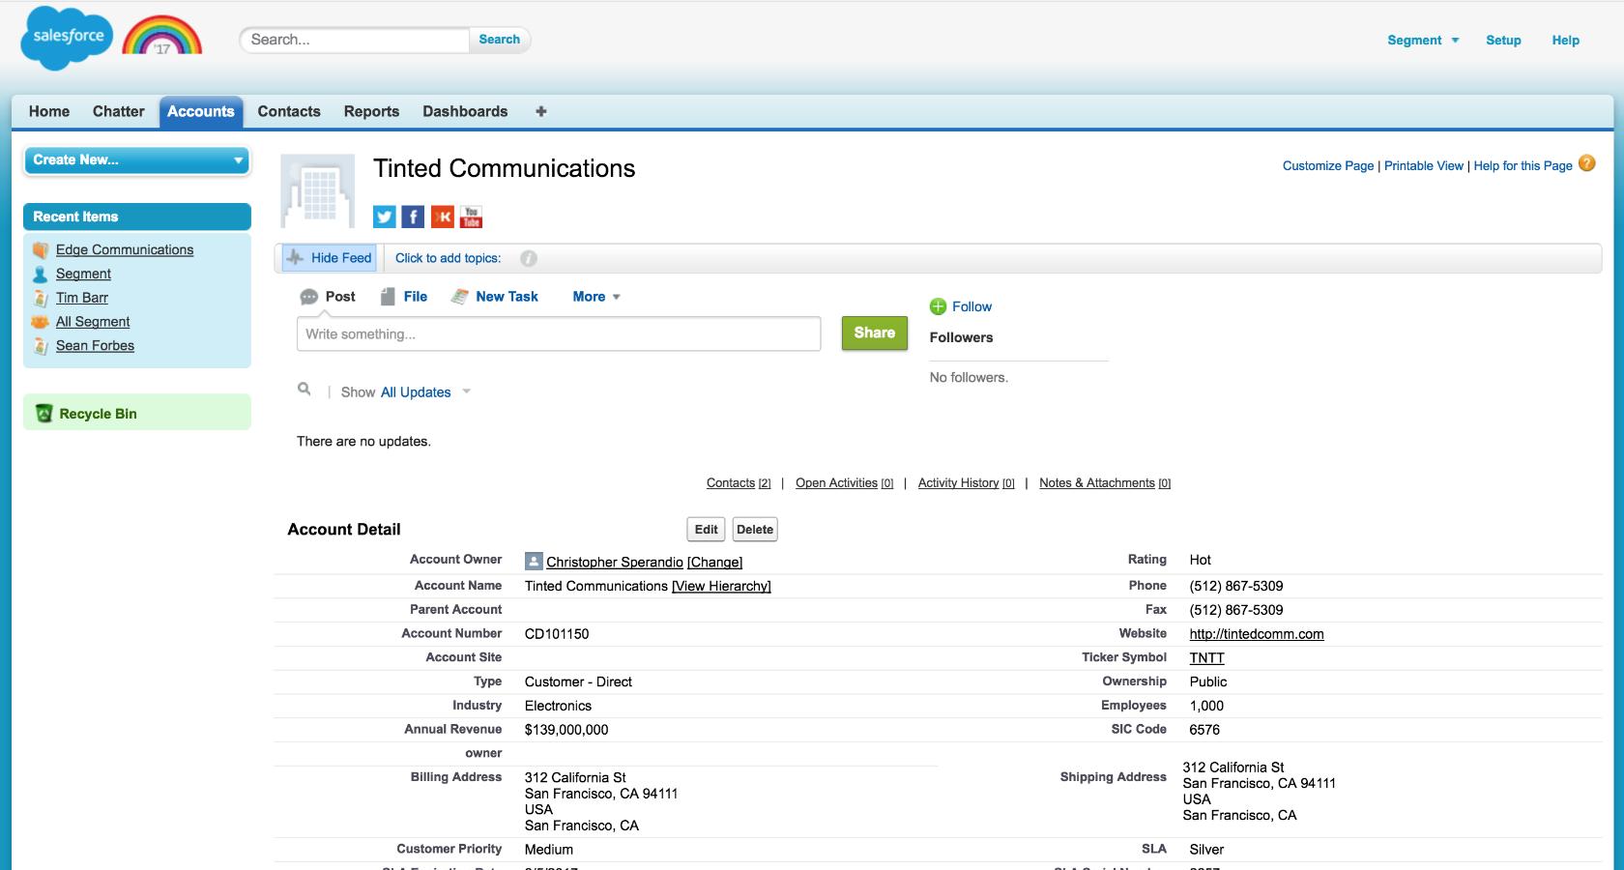Click the TNTT ticker symbol link
This screenshot has width=1624, height=870.
coord(1206,657)
